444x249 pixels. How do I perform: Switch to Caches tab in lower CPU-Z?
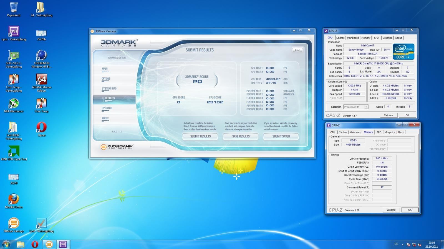pyautogui.click(x=343, y=133)
